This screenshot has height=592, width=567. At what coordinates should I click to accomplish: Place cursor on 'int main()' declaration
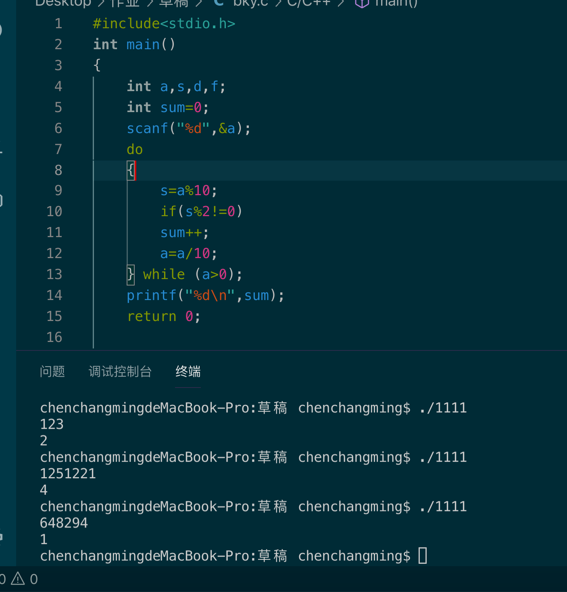coord(134,44)
